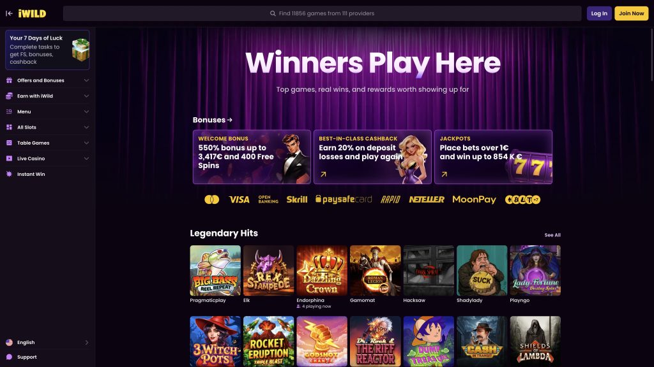Click the Skrill payment logo
Viewport: 654px width, 367px height.
[296, 199]
